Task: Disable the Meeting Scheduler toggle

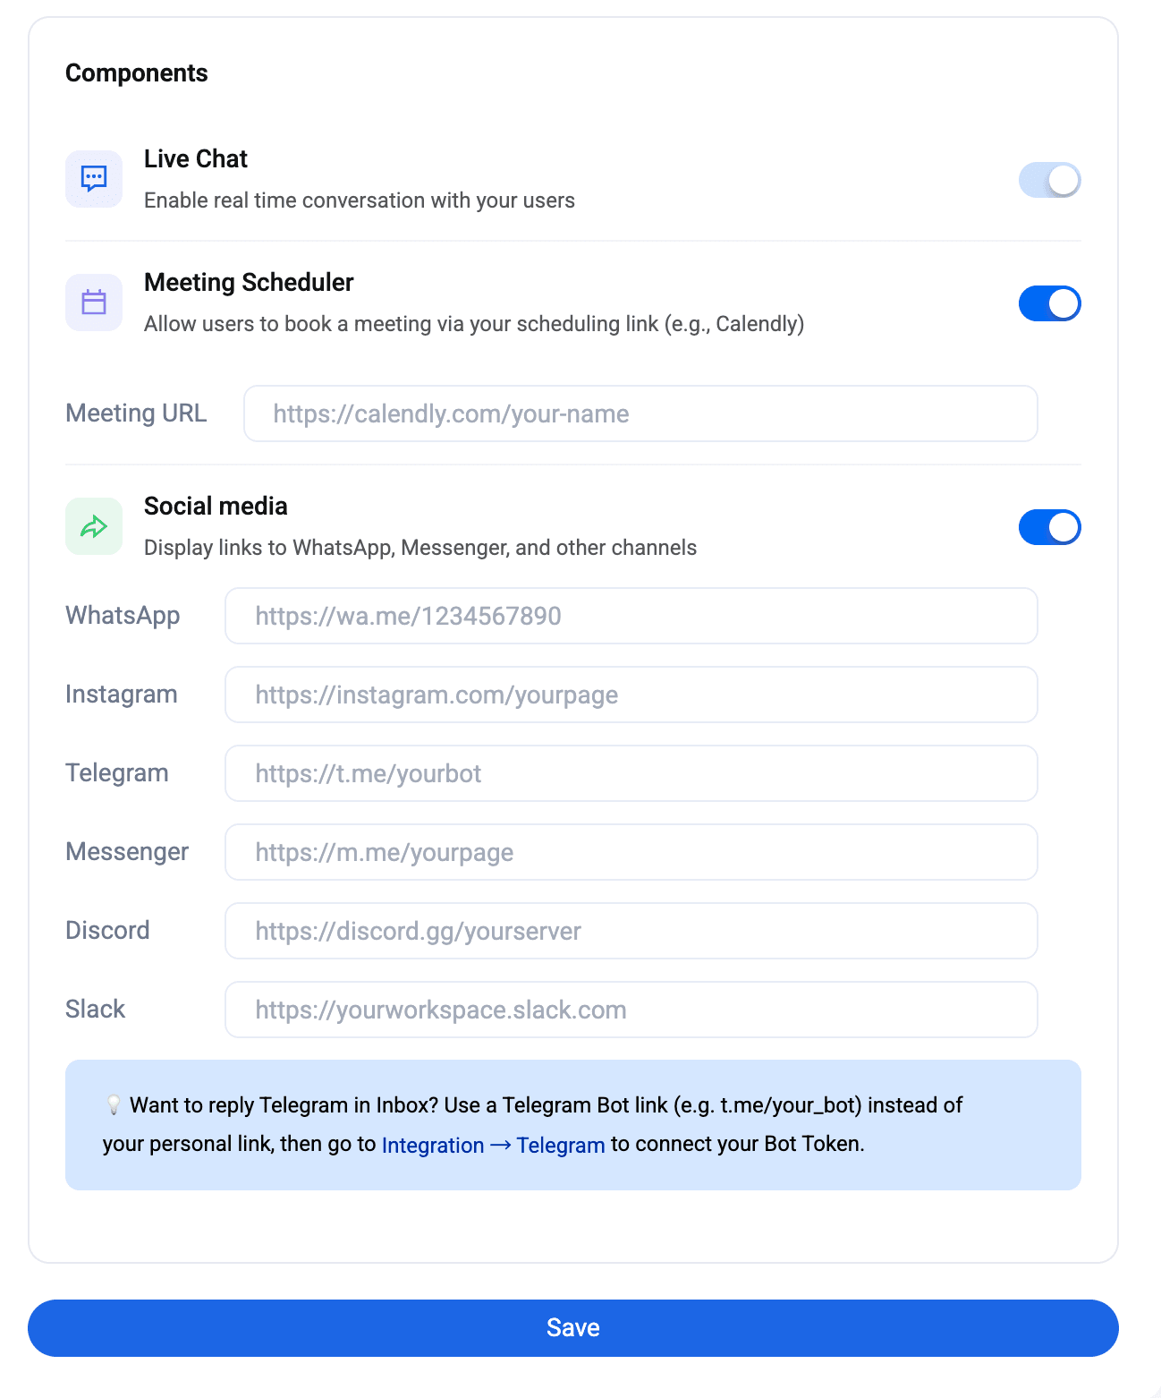Action: pos(1050,303)
